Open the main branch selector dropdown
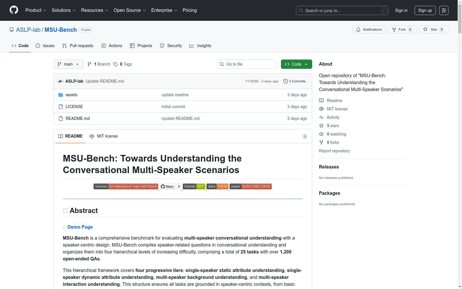This screenshot has height=289, width=462. tap(68, 64)
